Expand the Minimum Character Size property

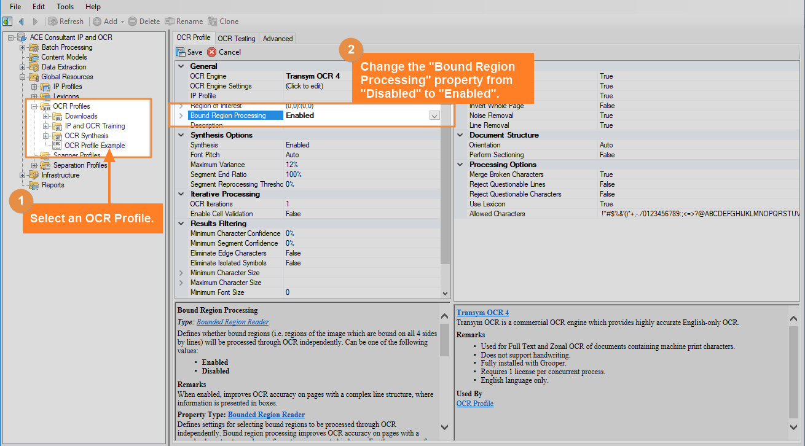(x=181, y=273)
